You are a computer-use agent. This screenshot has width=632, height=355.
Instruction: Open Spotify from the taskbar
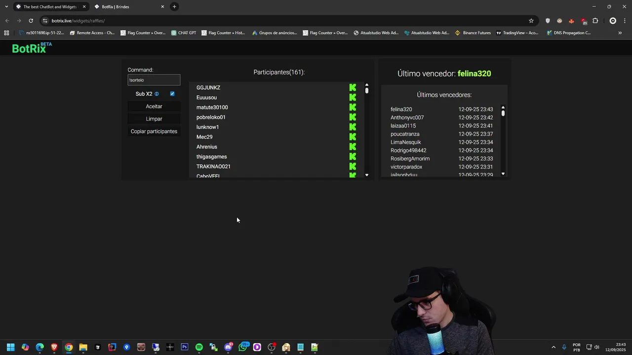coord(199,347)
